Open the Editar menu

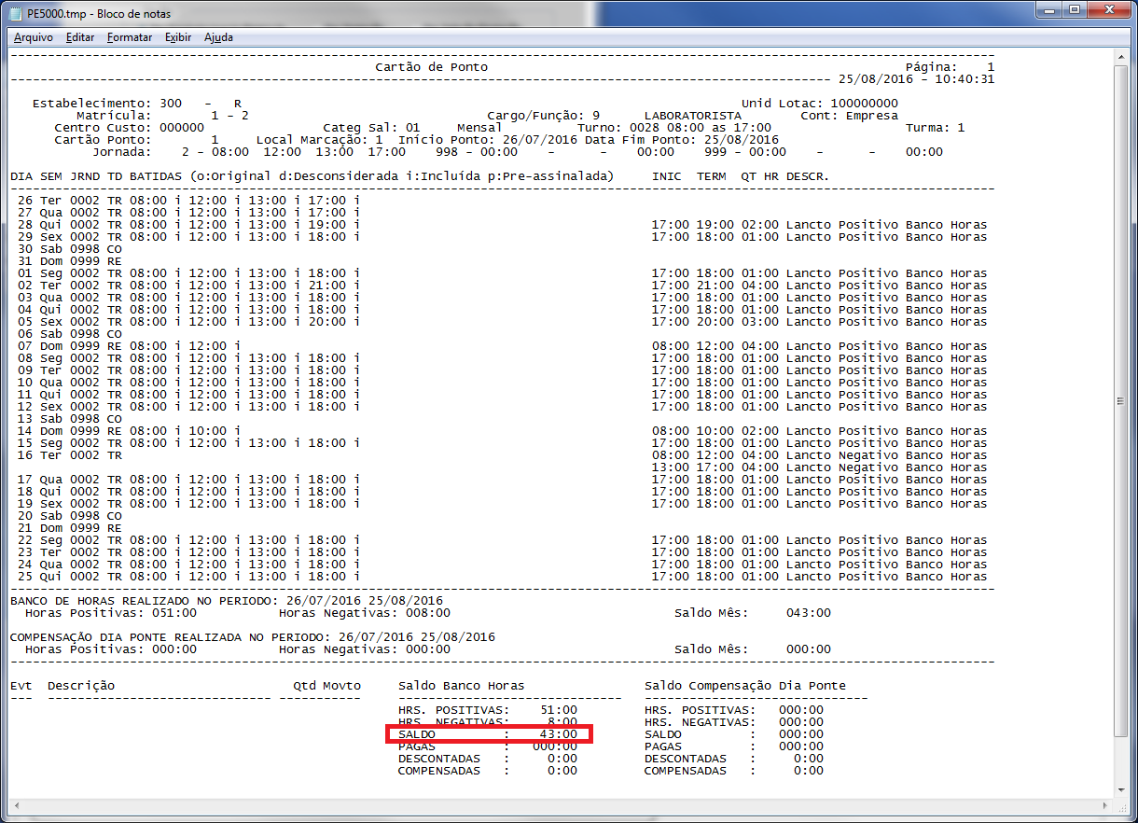click(80, 37)
